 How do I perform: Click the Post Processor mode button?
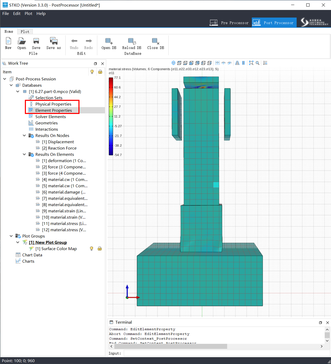tap(274, 22)
